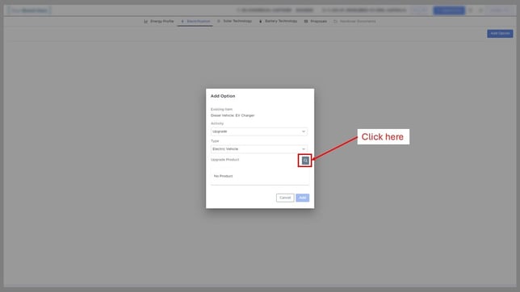520x292 pixels.
Task: Switch to the Energy Profile tab
Action: coord(159,21)
